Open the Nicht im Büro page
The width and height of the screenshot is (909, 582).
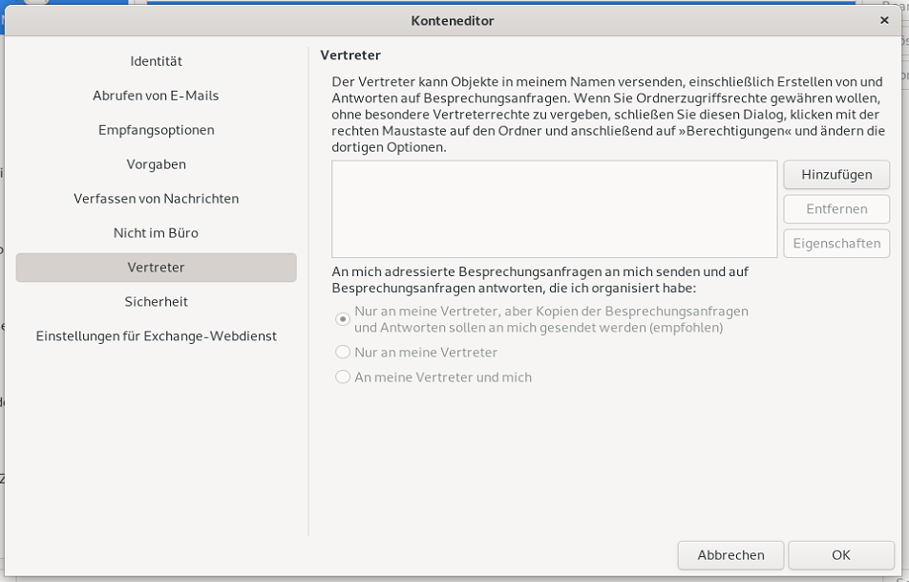tap(156, 233)
